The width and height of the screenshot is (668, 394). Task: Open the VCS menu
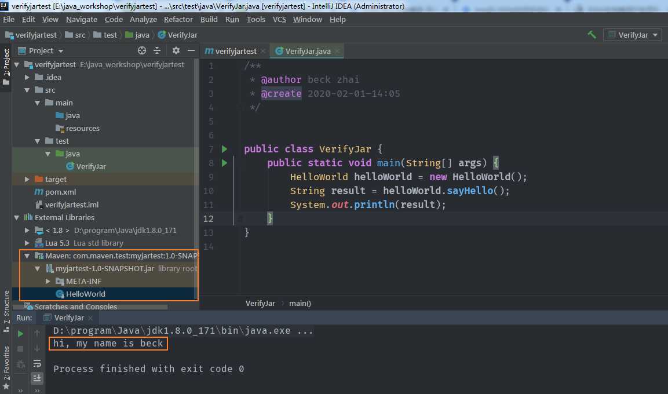(x=279, y=19)
